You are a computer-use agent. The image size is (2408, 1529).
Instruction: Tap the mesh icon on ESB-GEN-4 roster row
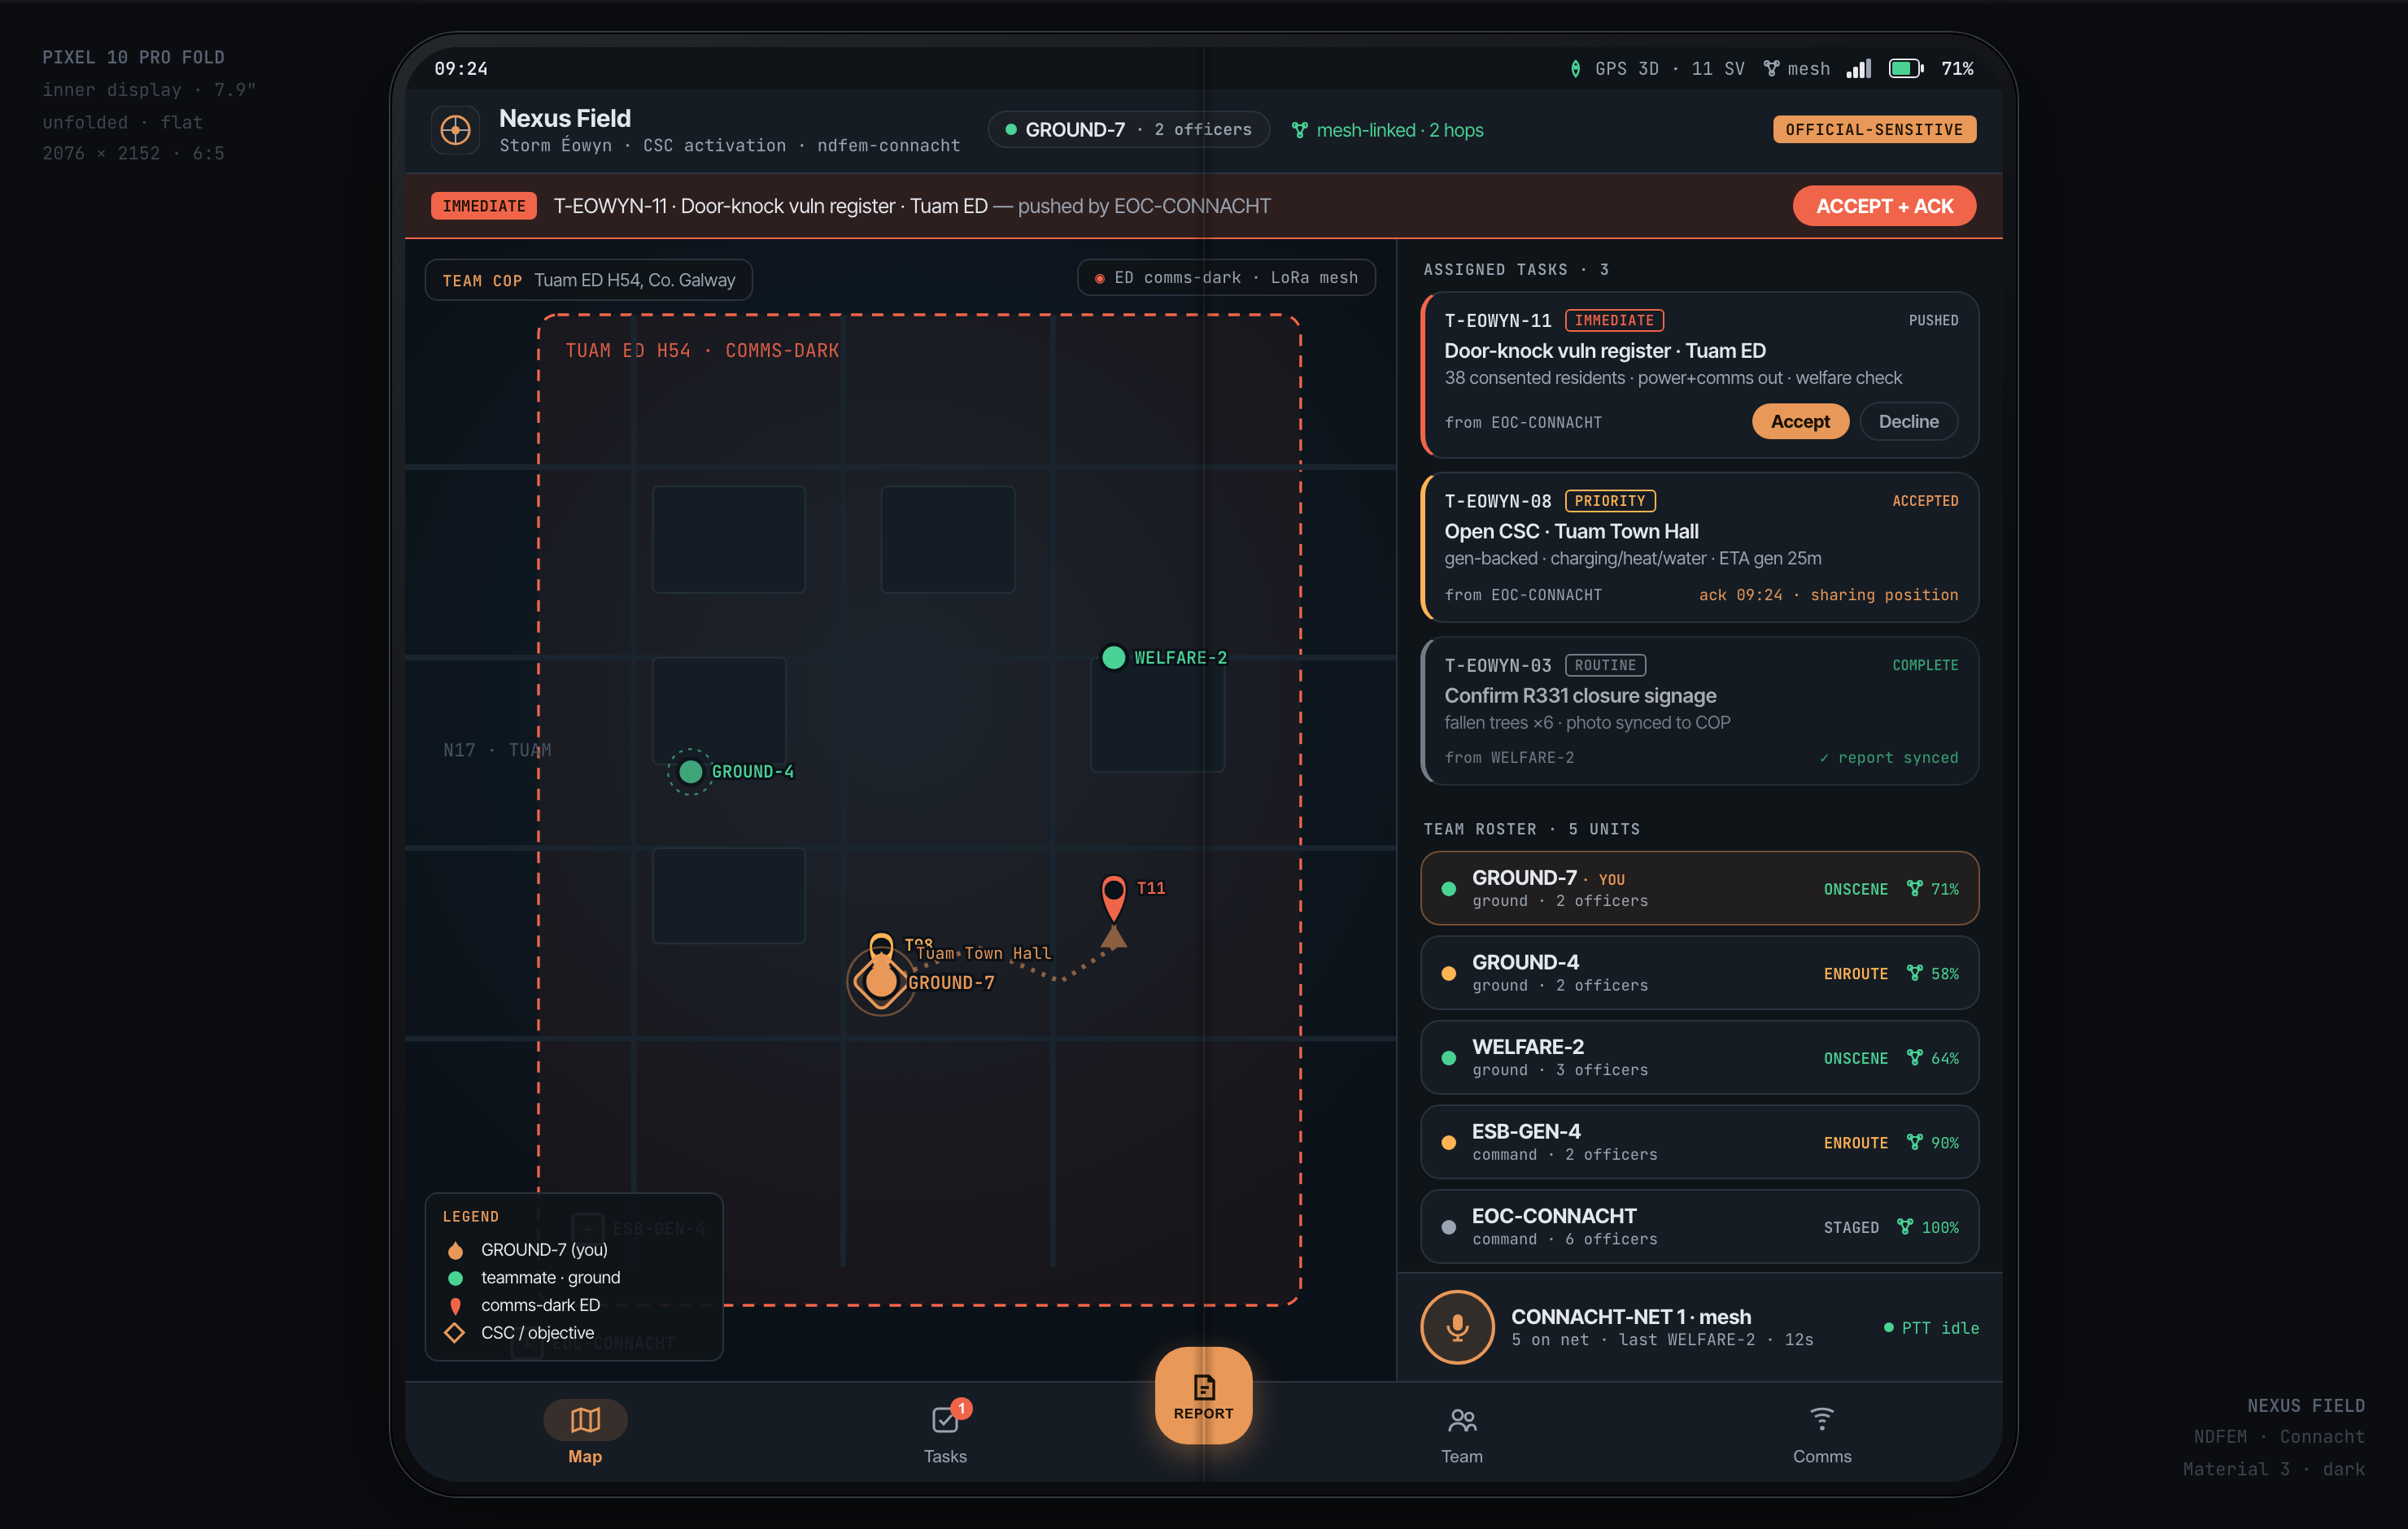click(1914, 1142)
